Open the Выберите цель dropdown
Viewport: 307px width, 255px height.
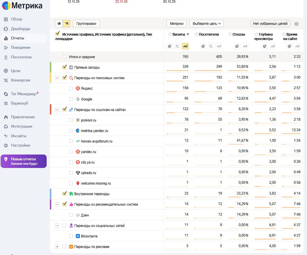point(206,24)
